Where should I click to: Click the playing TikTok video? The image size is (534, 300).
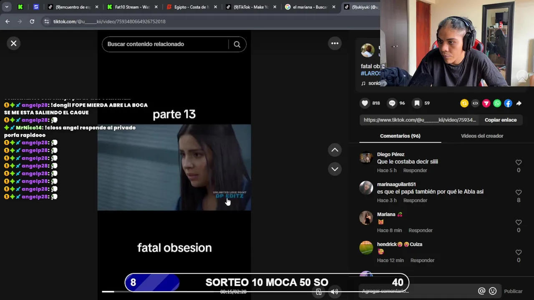(x=174, y=167)
